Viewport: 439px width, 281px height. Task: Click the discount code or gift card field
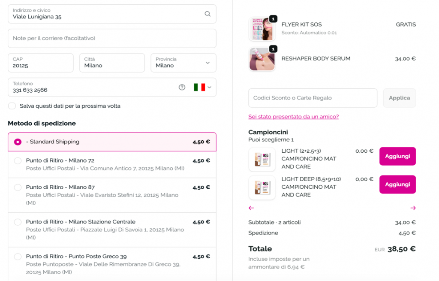[313, 98]
